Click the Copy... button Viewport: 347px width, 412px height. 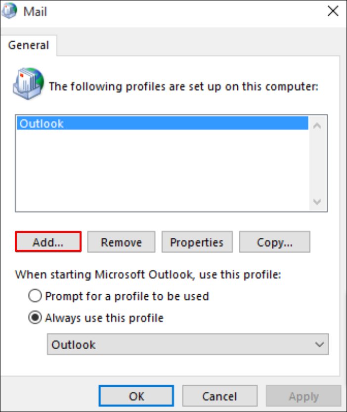click(x=274, y=242)
